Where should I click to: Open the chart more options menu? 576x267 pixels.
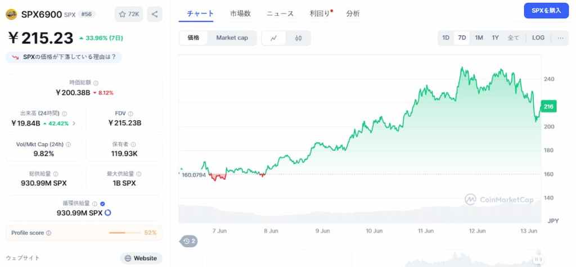tap(560, 38)
